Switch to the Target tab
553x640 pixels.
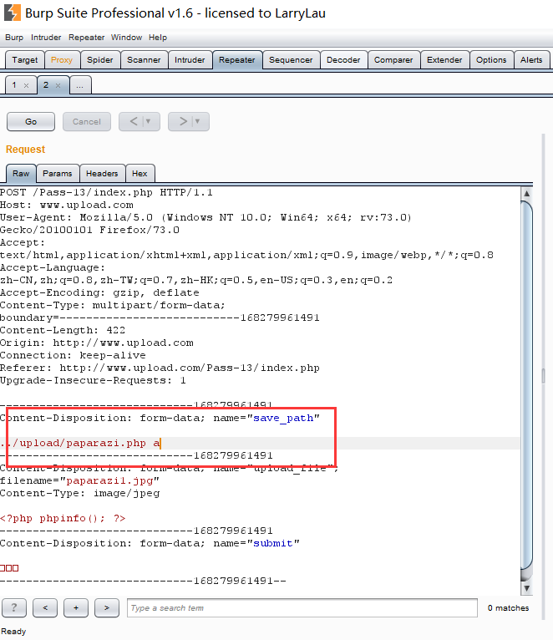click(24, 60)
